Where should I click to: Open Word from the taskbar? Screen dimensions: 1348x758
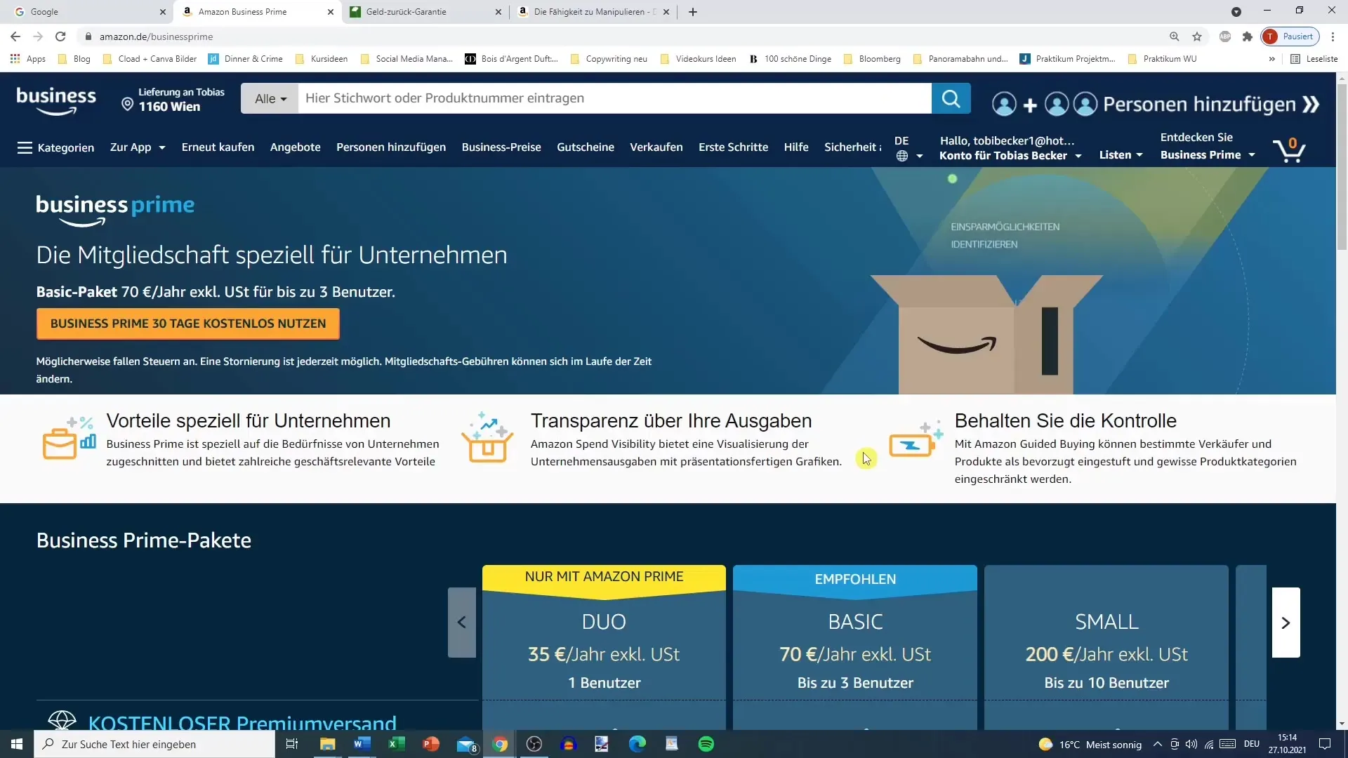(362, 744)
